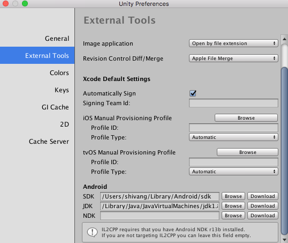This screenshot has height=243, width=288.
Task: Click the vertical scrollbar thumb
Action: (x=284, y=151)
